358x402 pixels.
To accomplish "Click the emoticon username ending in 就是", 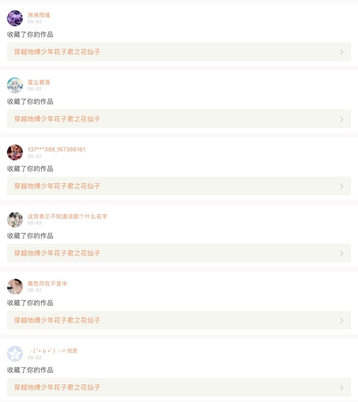I will click(x=54, y=351).
